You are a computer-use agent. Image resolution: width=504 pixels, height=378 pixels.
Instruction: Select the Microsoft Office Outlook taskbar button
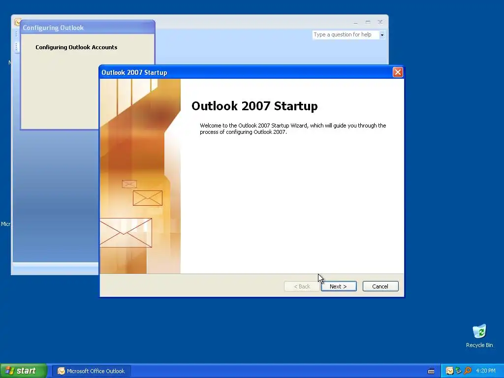point(92,371)
